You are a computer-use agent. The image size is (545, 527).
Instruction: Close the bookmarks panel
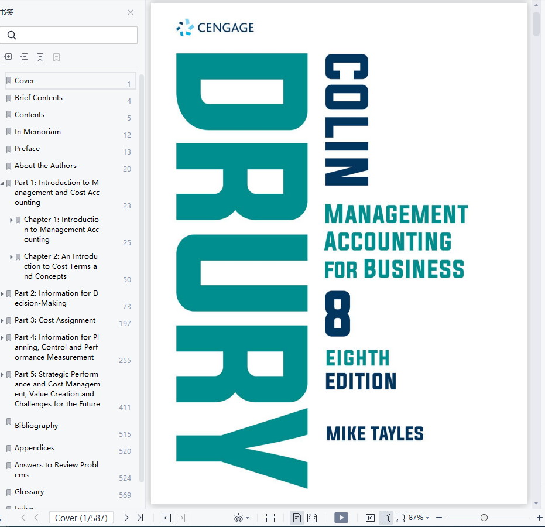pyautogui.click(x=131, y=12)
